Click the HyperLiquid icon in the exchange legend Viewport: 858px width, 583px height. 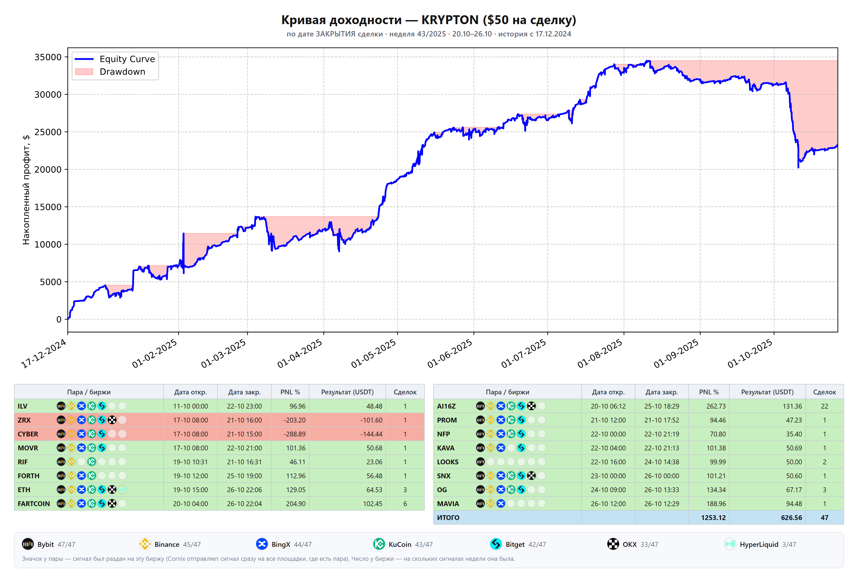coord(730,544)
